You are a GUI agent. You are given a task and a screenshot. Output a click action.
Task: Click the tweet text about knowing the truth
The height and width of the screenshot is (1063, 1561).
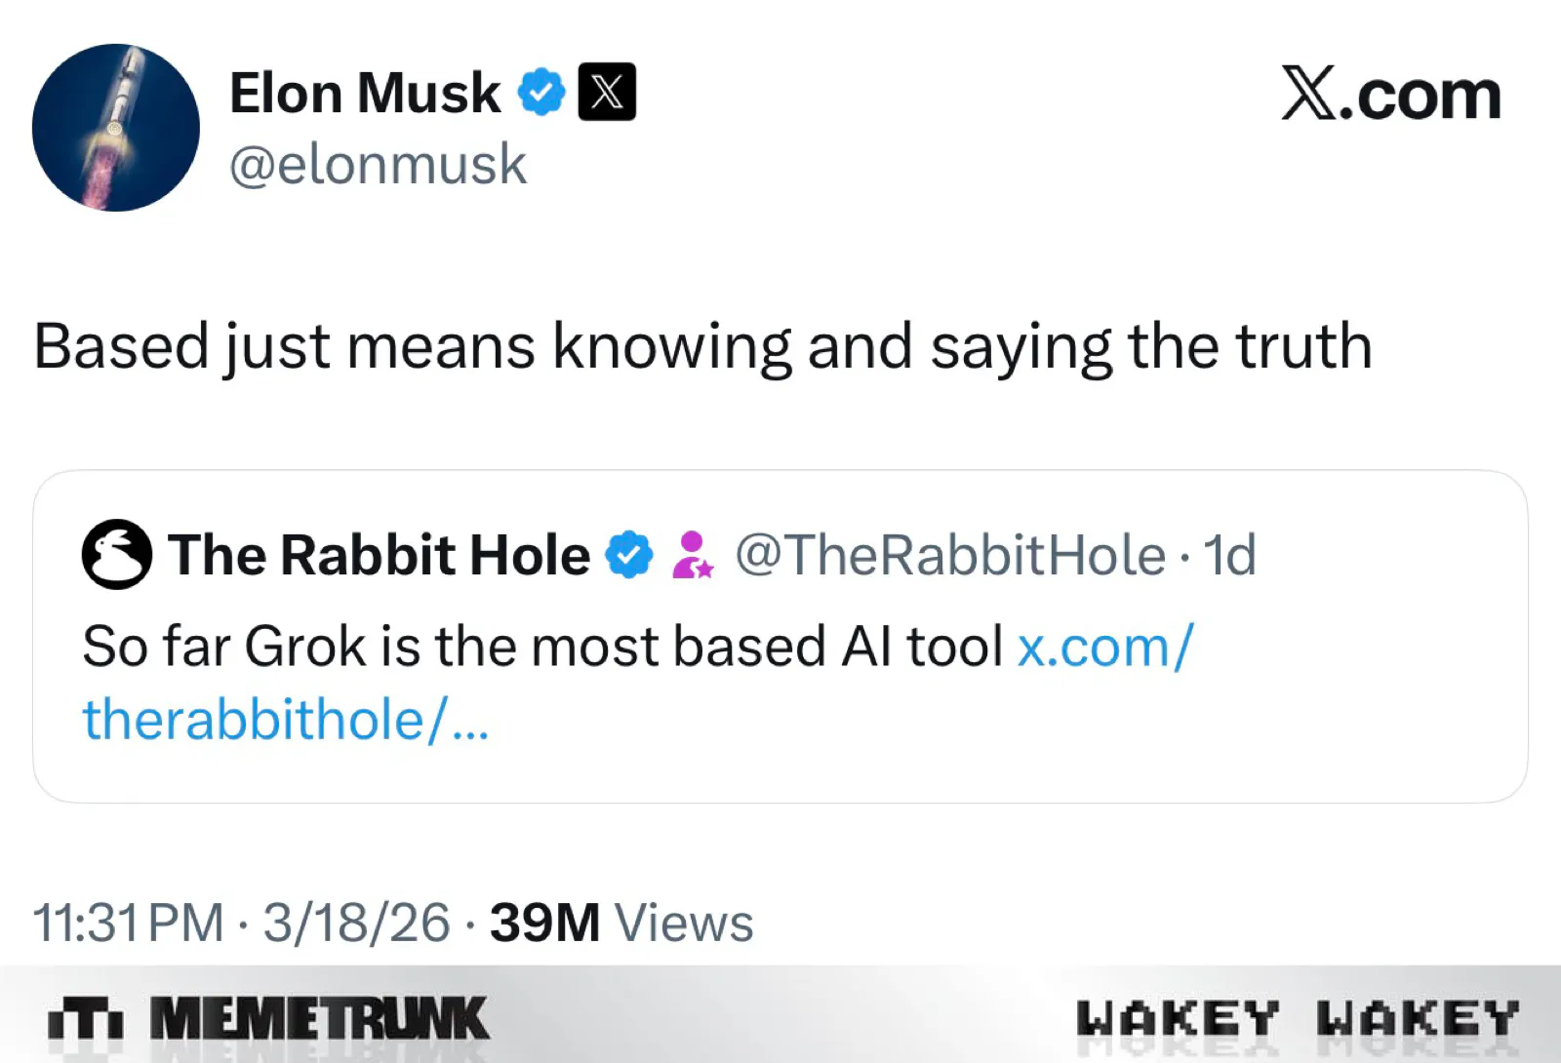[702, 346]
